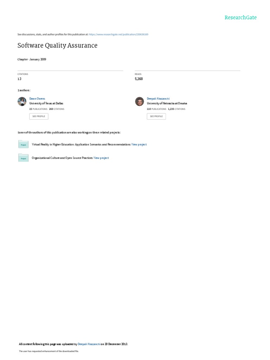Open View project link for Organizational Culture

tap(101, 158)
